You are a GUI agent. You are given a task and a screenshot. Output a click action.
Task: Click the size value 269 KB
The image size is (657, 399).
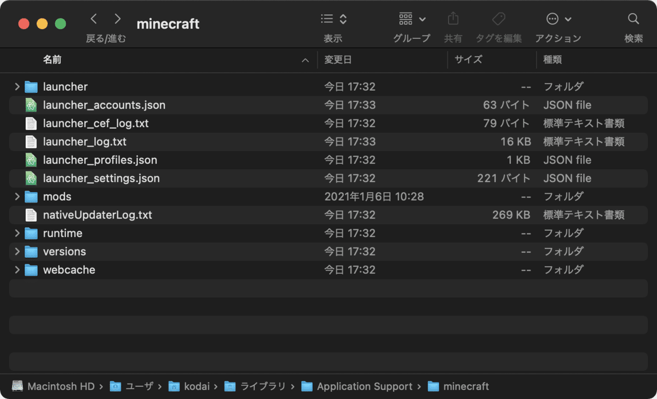(511, 215)
